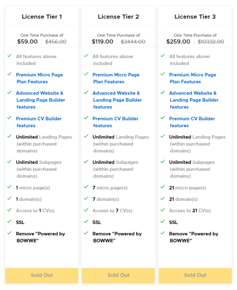Open Advanced Website & Landing Page Builder link Tier 1
The height and width of the screenshot is (290, 237).
click(40, 100)
